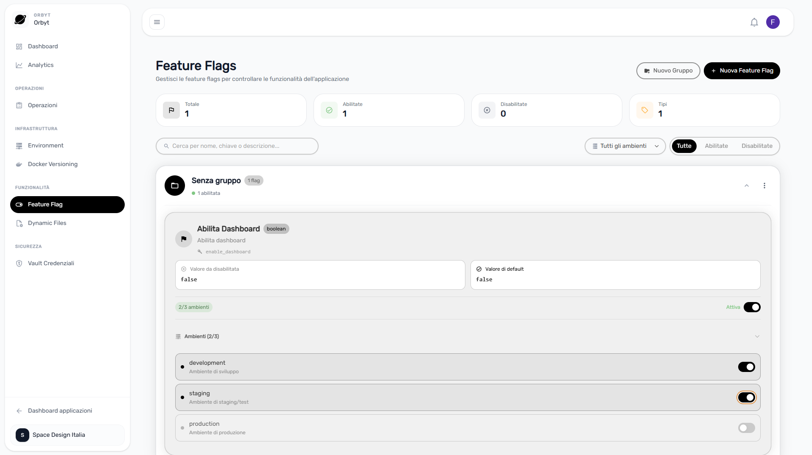Image resolution: width=812 pixels, height=455 pixels.
Task: Click the Dashboard grid icon
Action: point(19,47)
